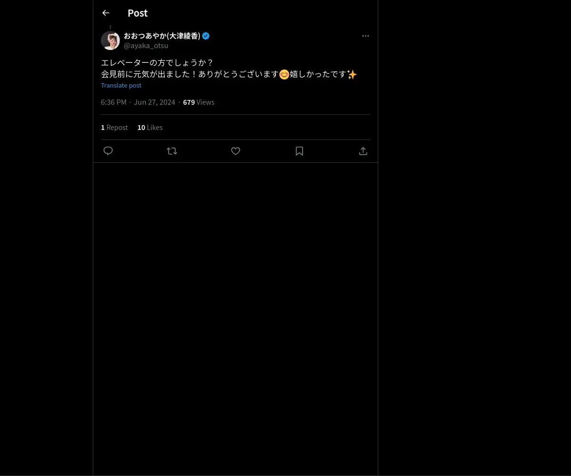This screenshot has height=476, width=571.
Task: Open the 6:36 PM Jun 27, 2024 timestamp
Action: 138,102
